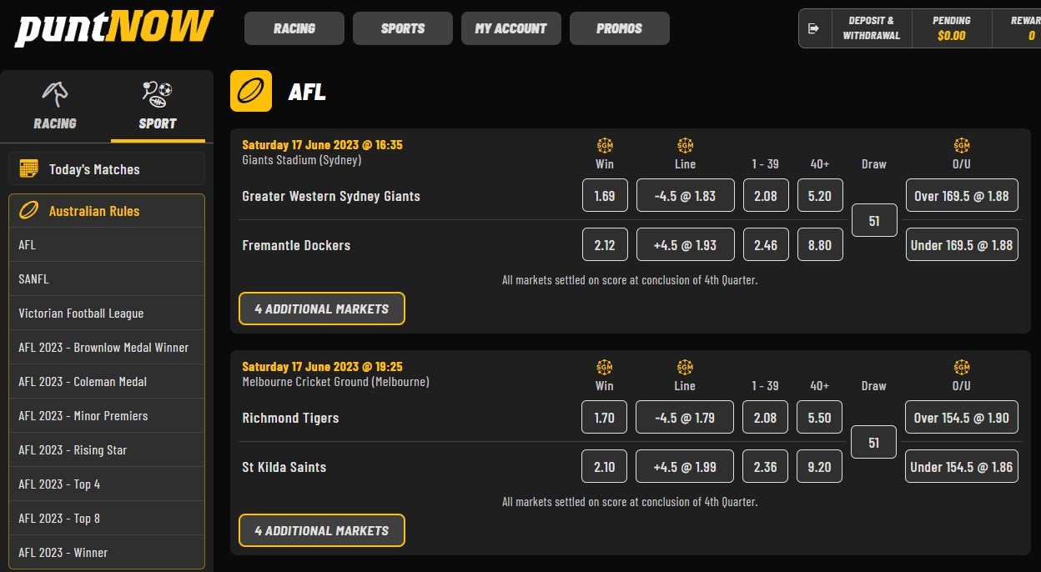Click SGM icon above Win in Giants match
This screenshot has width=1041, height=572.
605,145
